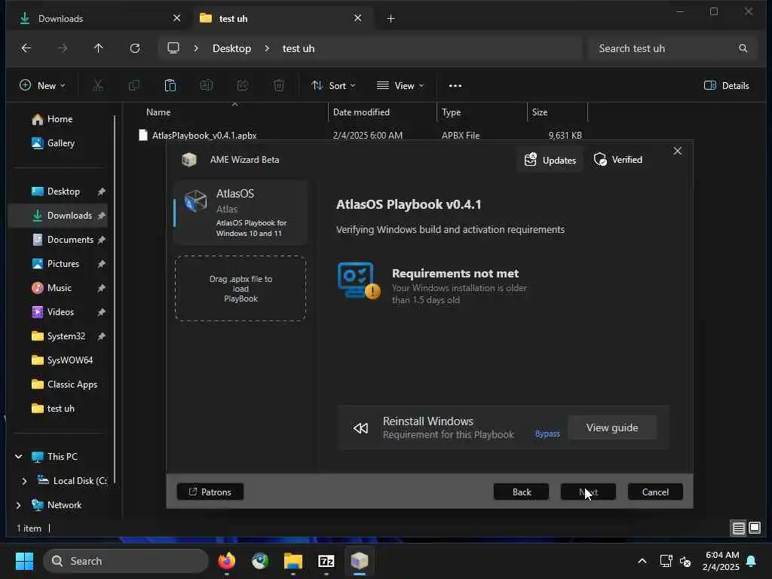Close the AME Wizard dialog
Screen dimensions: 772x579
678,151
